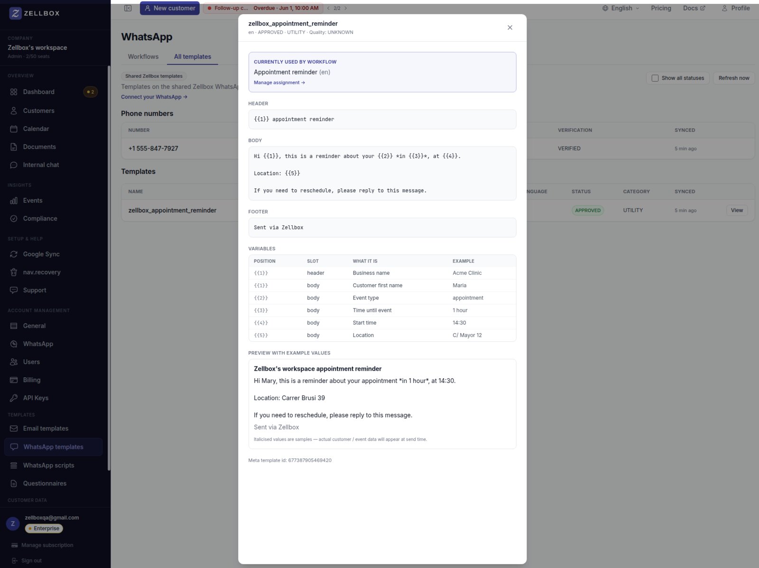Click the Z user avatar

tap(13, 523)
